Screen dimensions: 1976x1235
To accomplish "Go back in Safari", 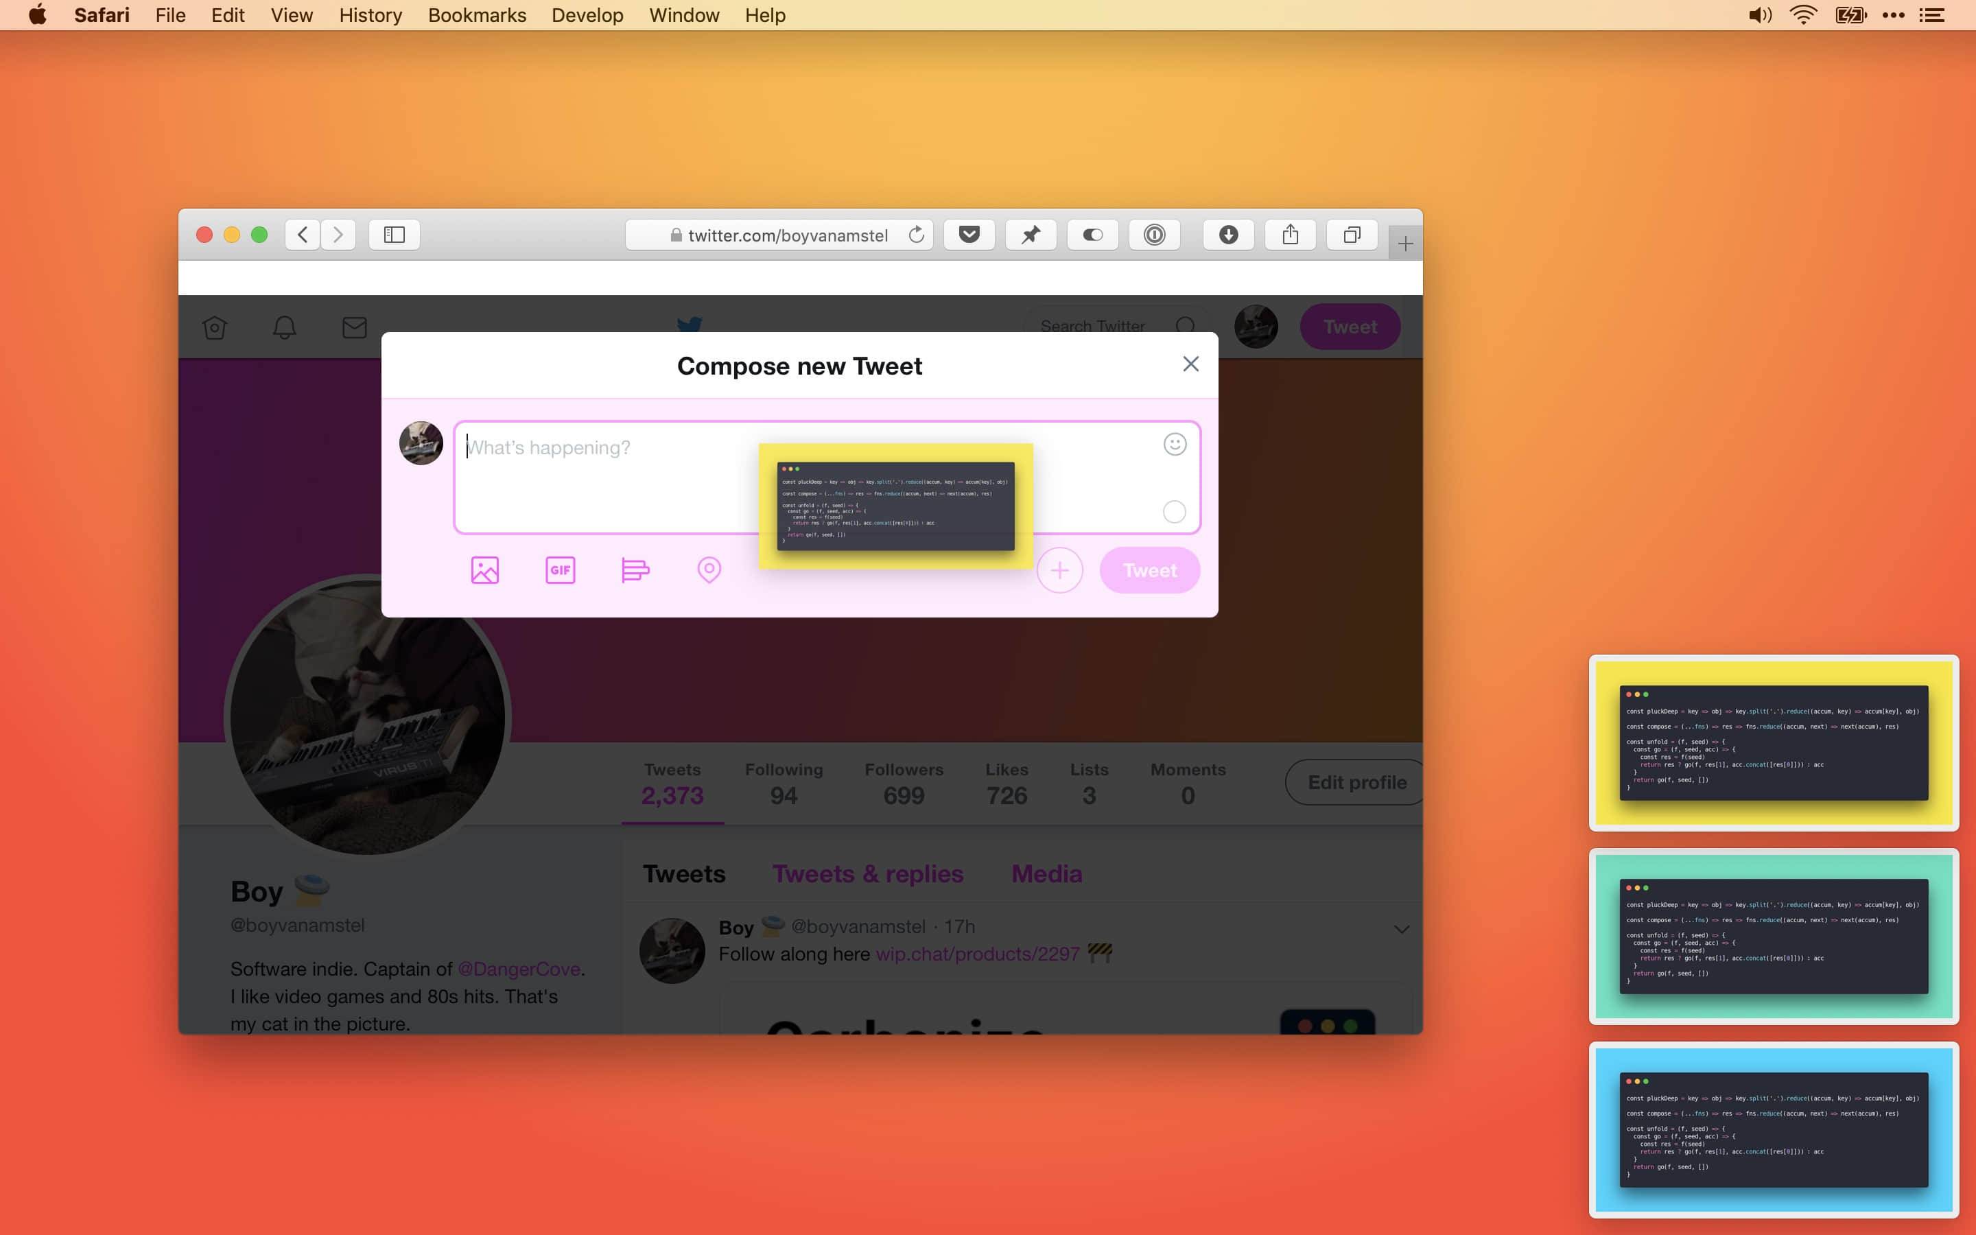I will [x=302, y=235].
